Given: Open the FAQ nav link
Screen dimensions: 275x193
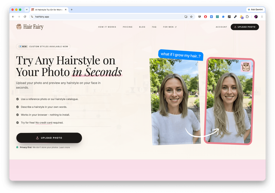Looking at the screenshot, I should point(154,27).
